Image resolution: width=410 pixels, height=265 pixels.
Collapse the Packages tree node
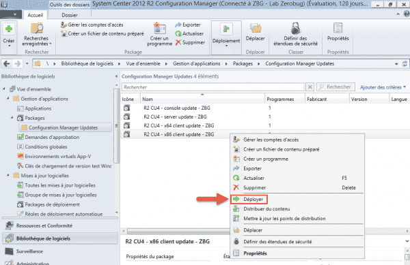[12, 118]
